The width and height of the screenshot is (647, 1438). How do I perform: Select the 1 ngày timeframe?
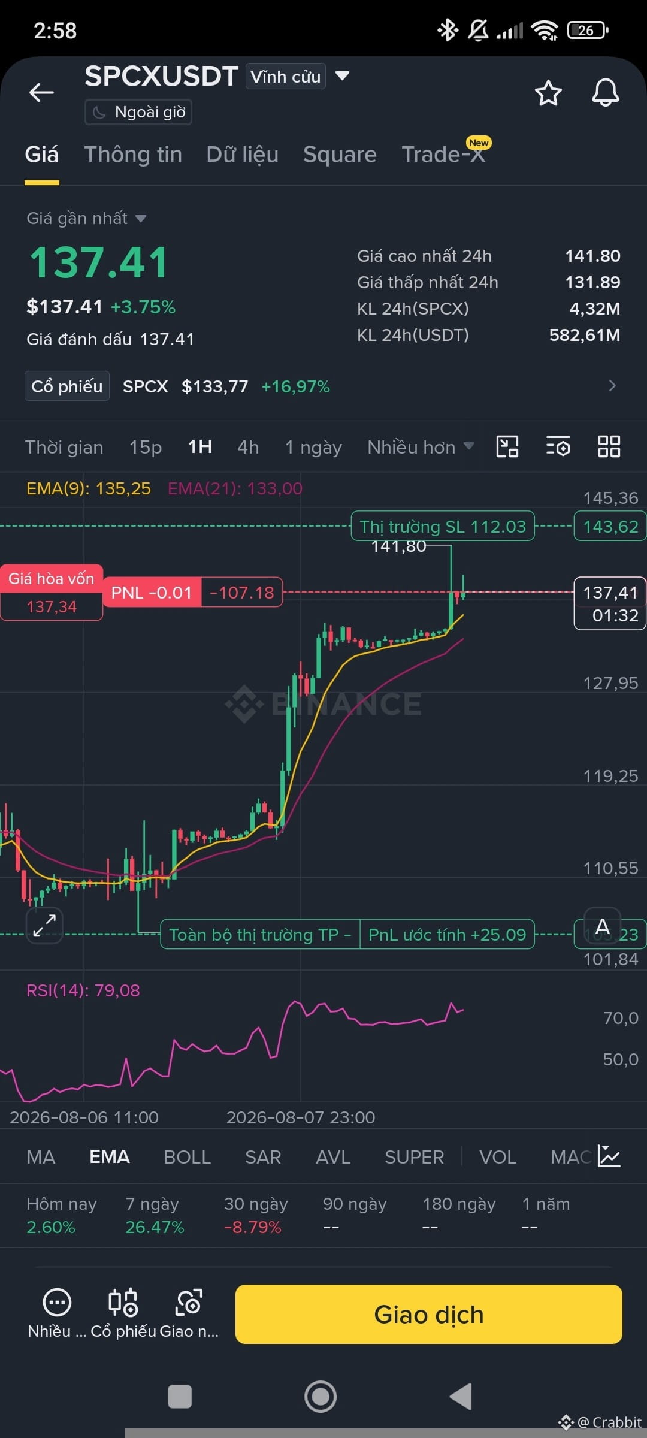click(313, 448)
